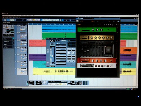
Task: Open the Project menu in Cubase
Action: click(8, 16)
